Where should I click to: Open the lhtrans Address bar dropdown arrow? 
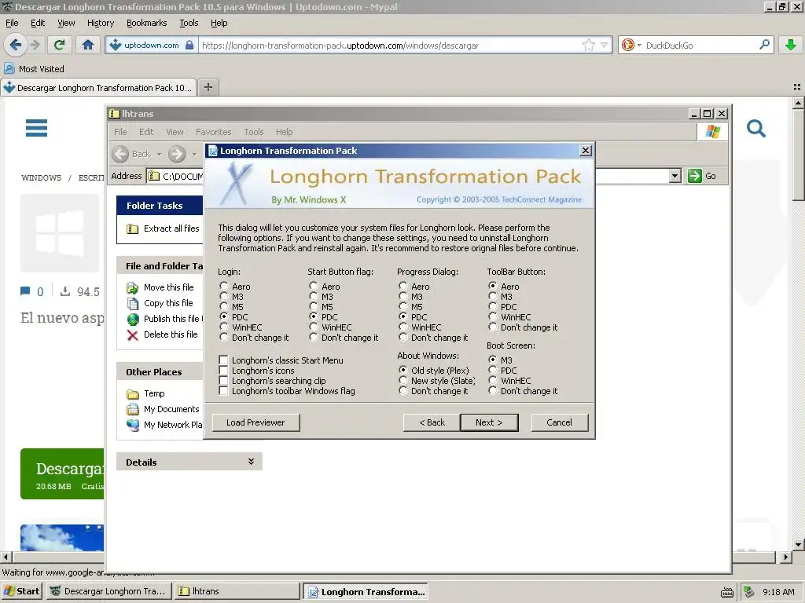[x=675, y=176]
